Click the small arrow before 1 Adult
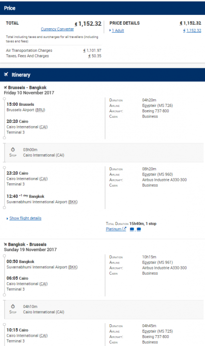This screenshot has width=205, height=346. point(110,31)
